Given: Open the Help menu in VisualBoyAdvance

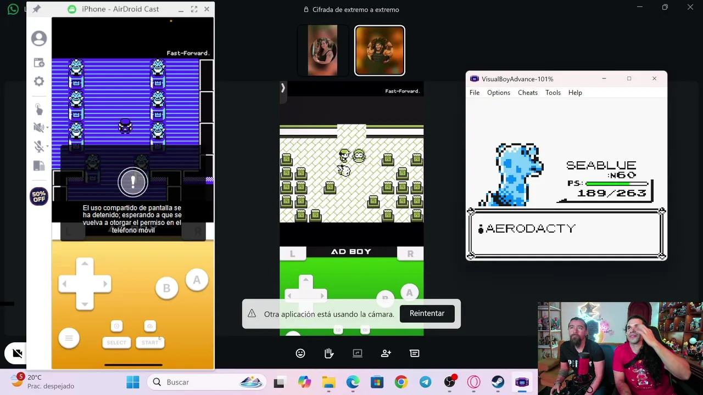Looking at the screenshot, I should pos(575,93).
